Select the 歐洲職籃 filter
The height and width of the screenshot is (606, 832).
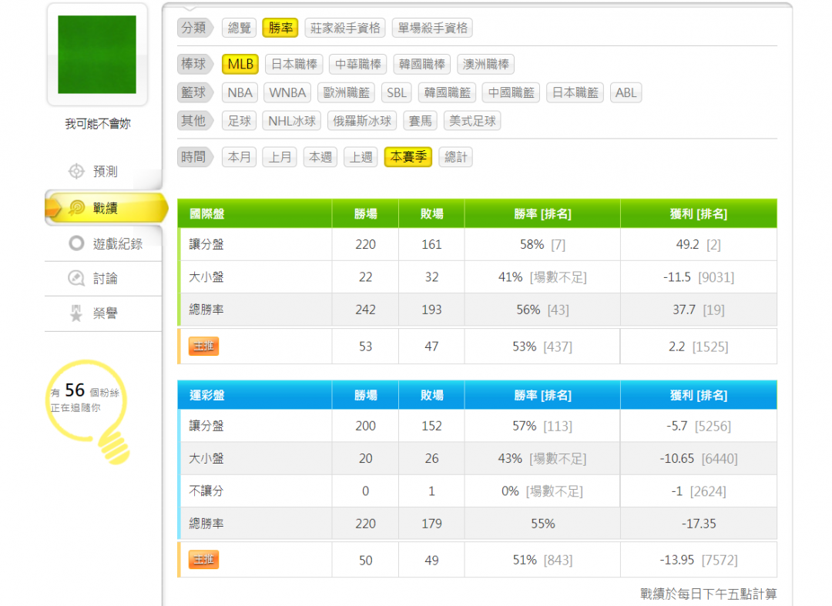point(347,92)
